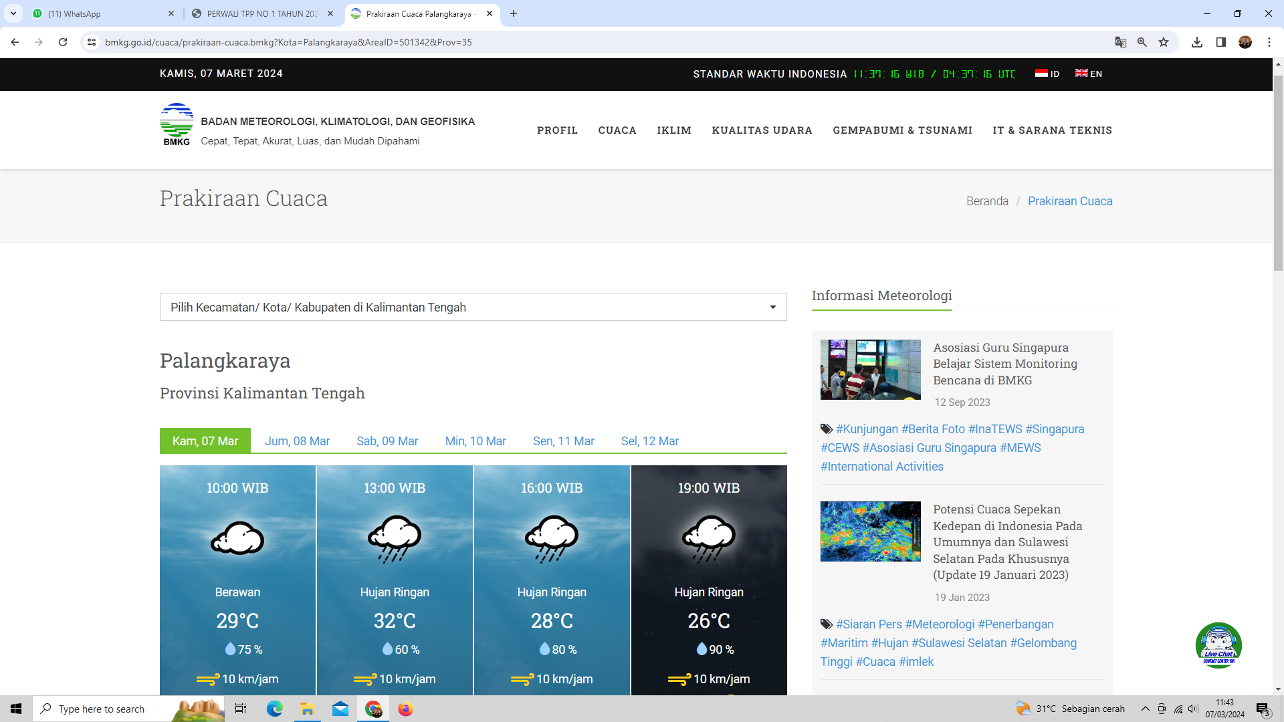
Task: Select the Sen, 11 Mar tab
Action: pyautogui.click(x=564, y=441)
